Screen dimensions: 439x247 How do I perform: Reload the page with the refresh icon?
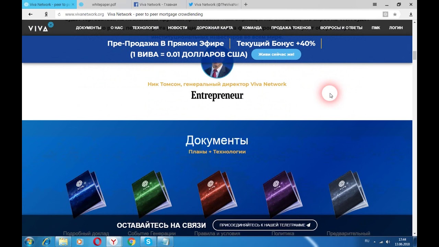click(x=59, y=14)
